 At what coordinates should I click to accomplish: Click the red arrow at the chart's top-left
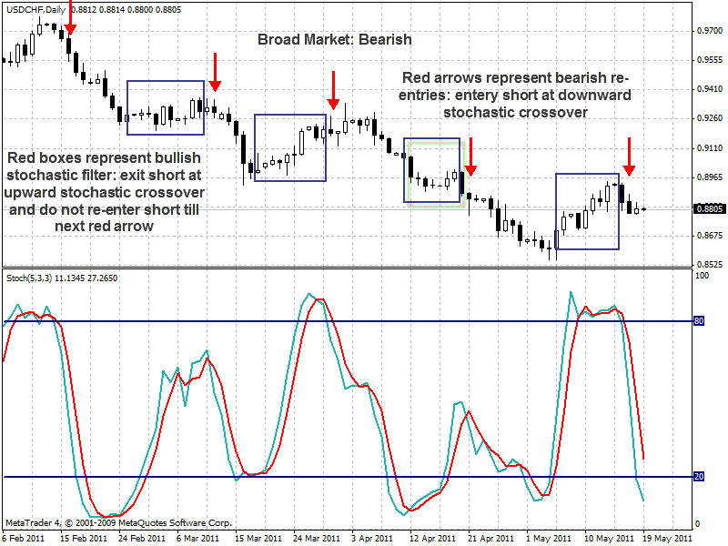[71, 18]
